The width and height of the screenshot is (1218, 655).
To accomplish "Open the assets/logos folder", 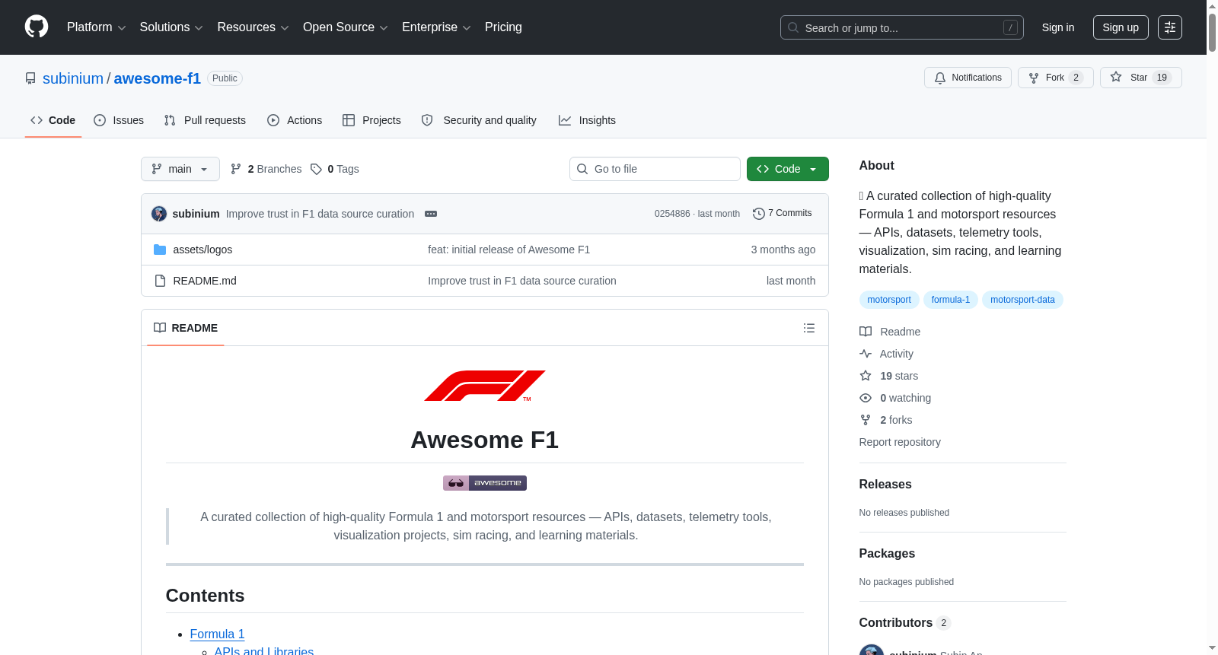I will (202, 250).
